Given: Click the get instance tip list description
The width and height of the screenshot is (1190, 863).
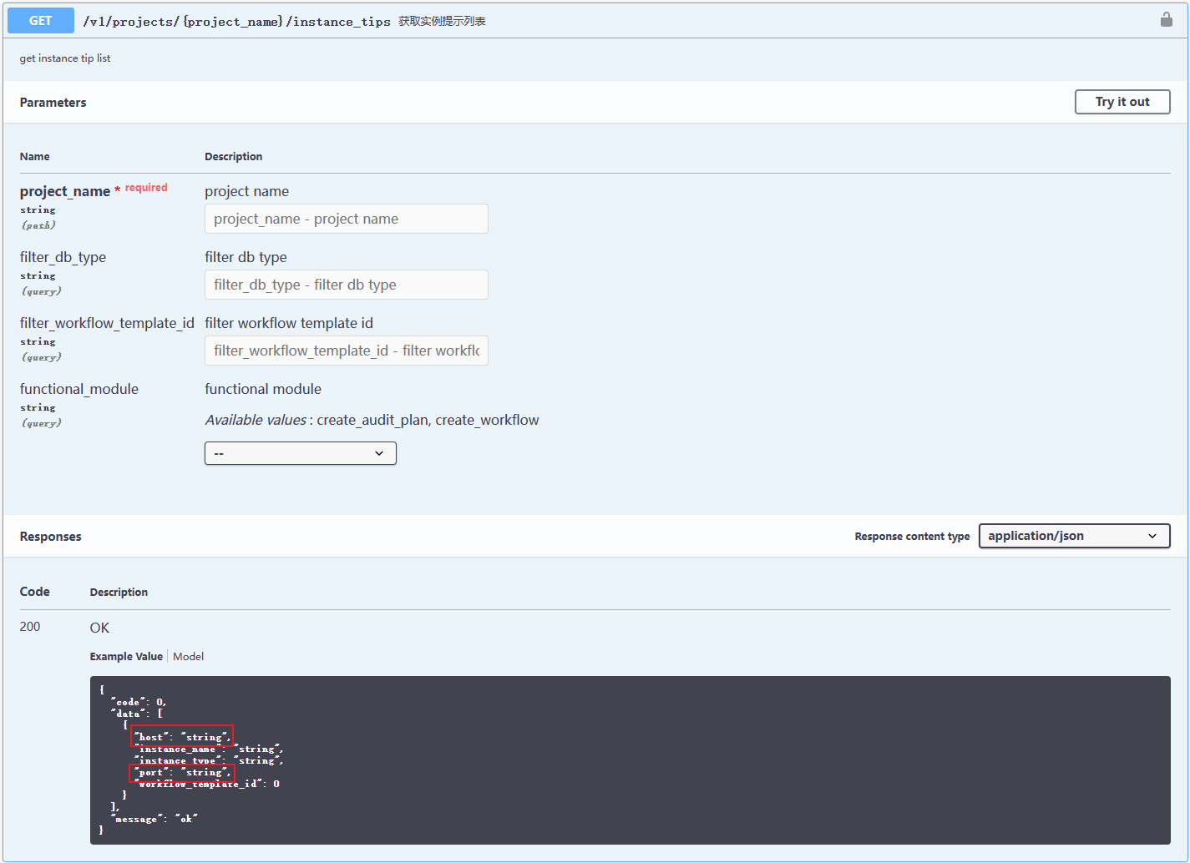Looking at the screenshot, I should click(64, 58).
